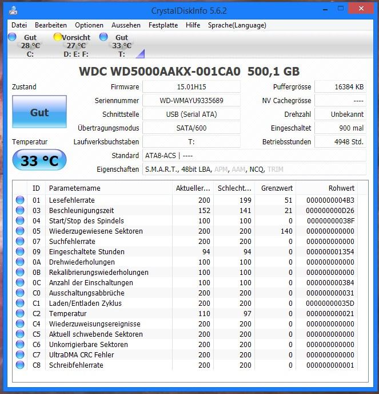
Task: Click the yellow Vorsicht status orb
Action: pyautogui.click(x=57, y=37)
